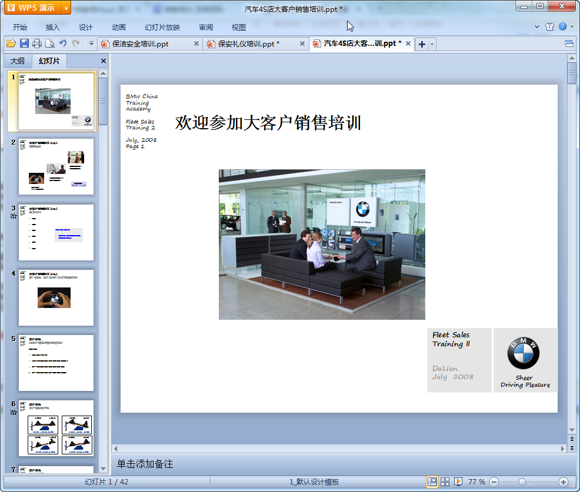Screen dimensions: 580x492
Task: Expand the dropdown next to new tab plus
Action: tap(432, 44)
